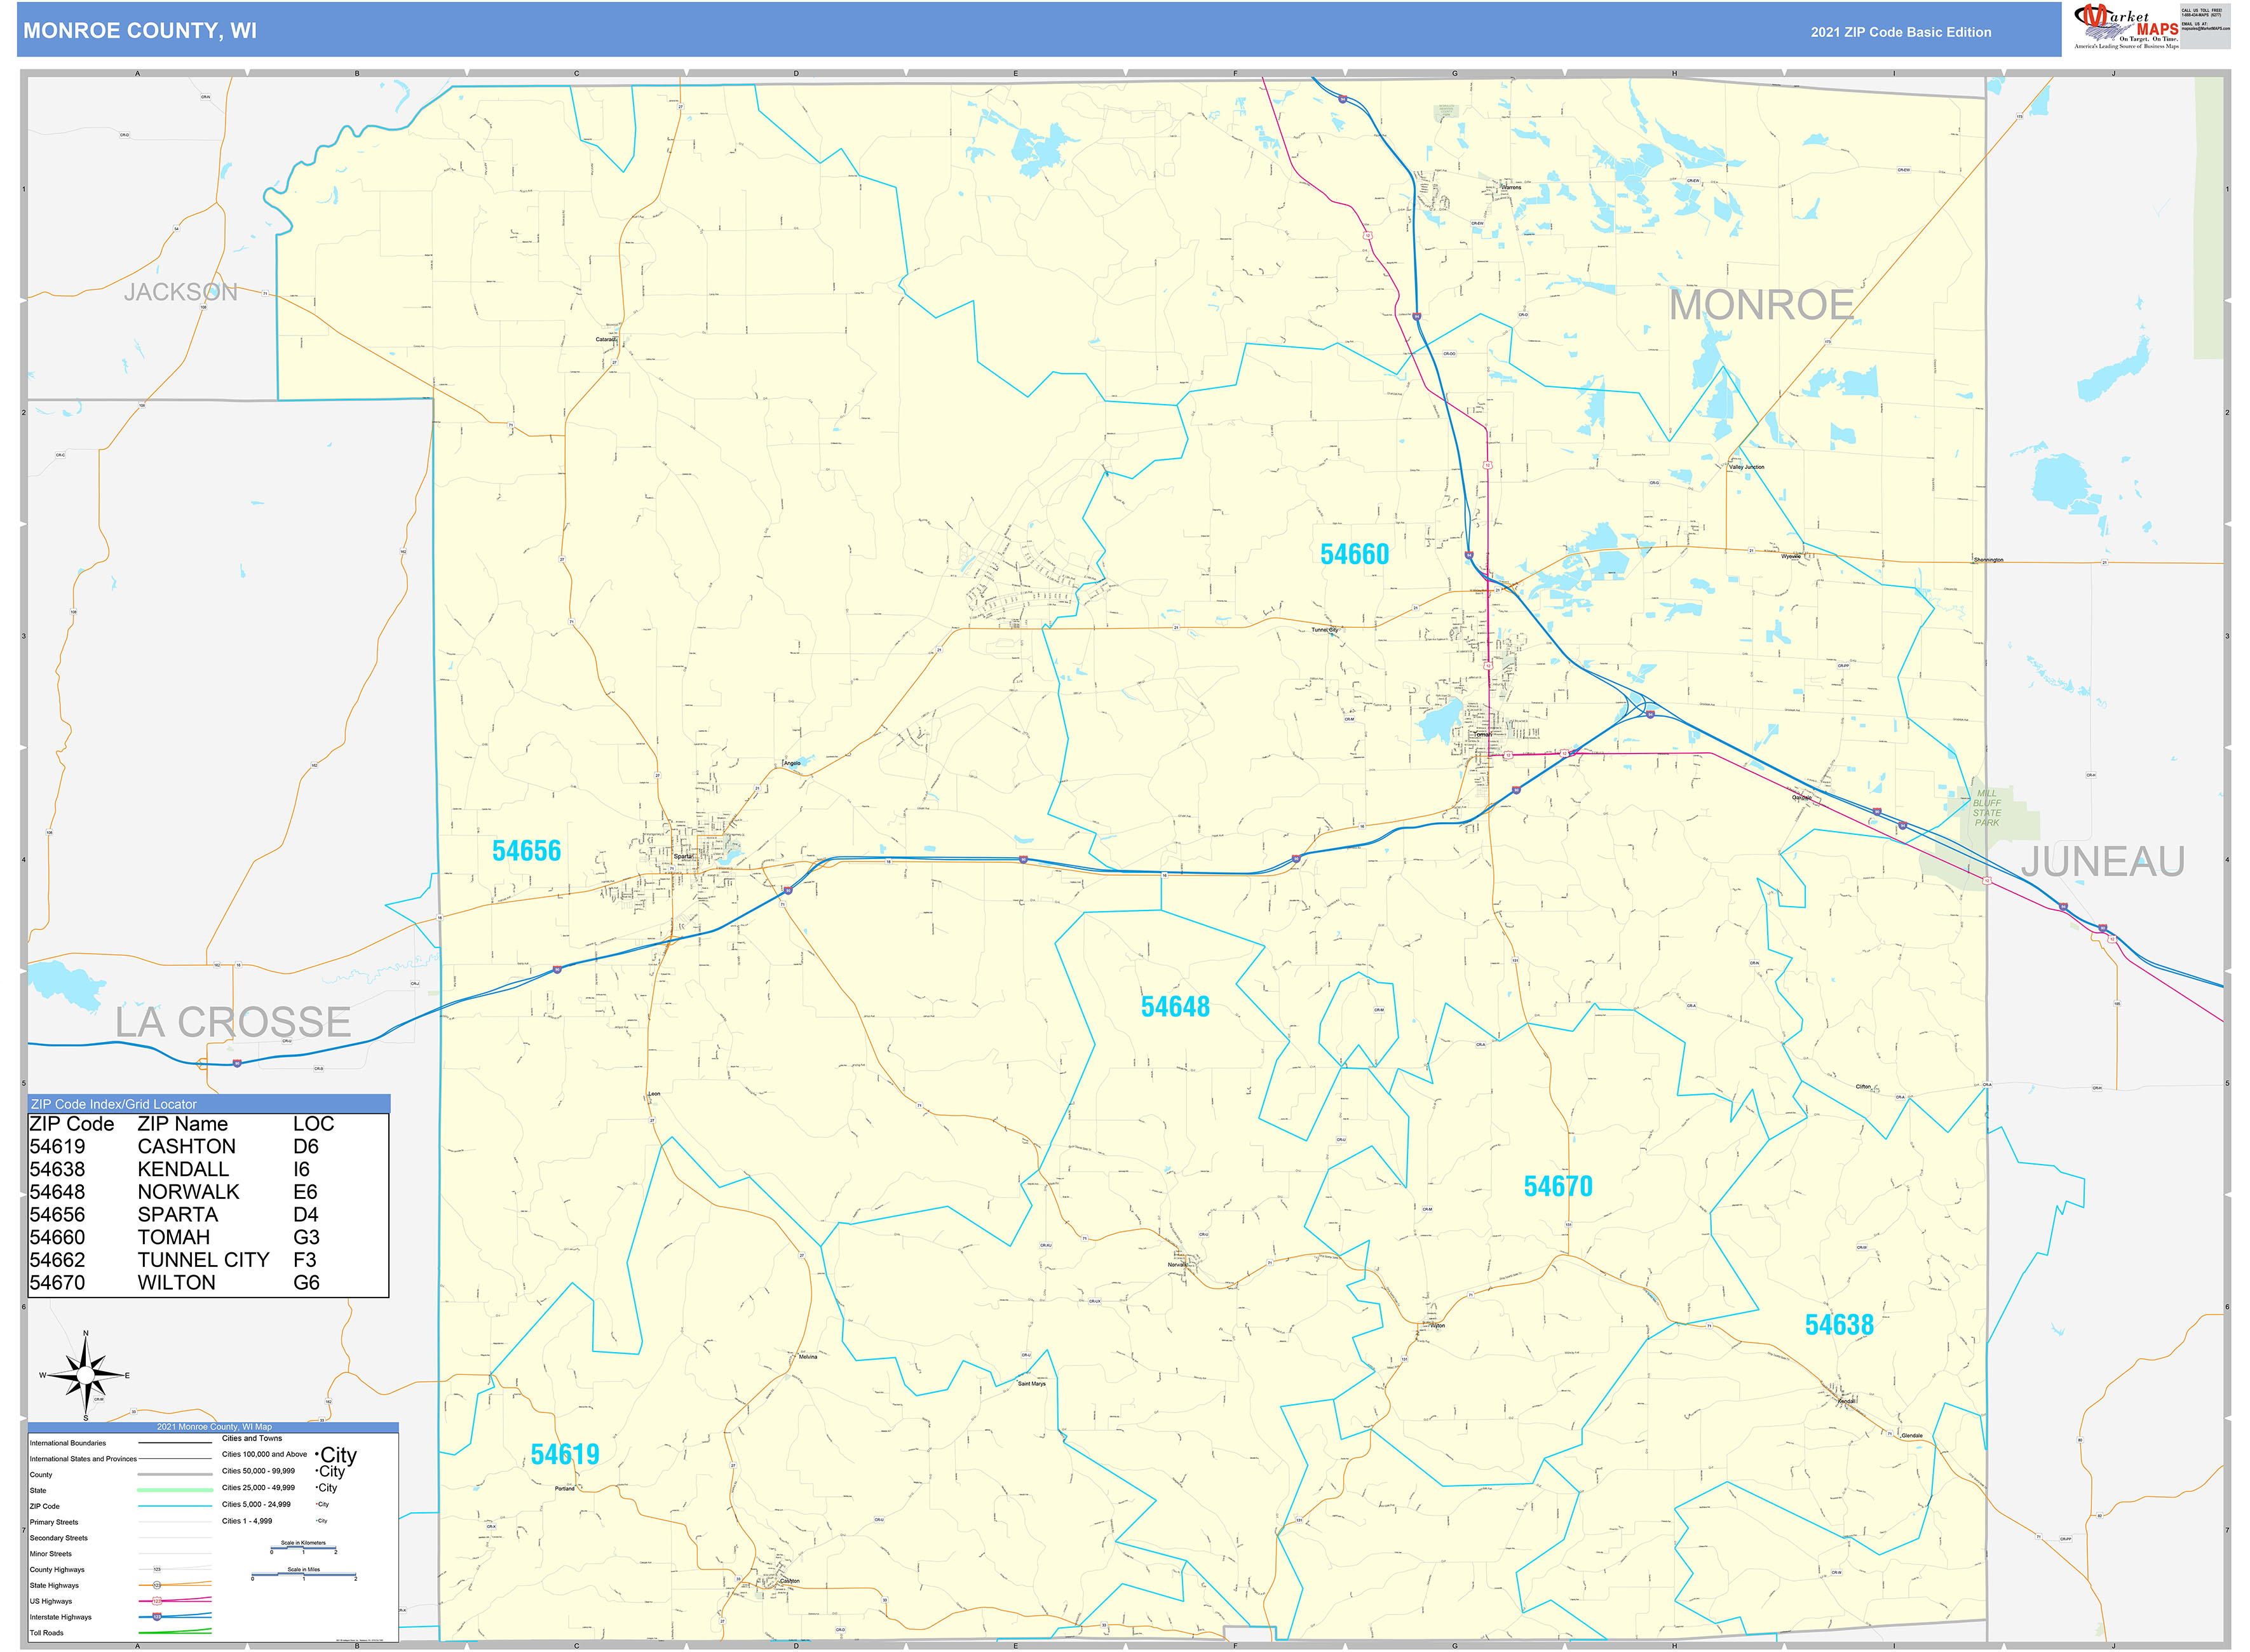
Task: Click the State Highways circle symbol in legend
Action: [x=157, y=1585]
